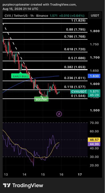Screen dimensions: 105x193
Task: Click the 70.00 RSI axis label
Action: click(94, 123)
